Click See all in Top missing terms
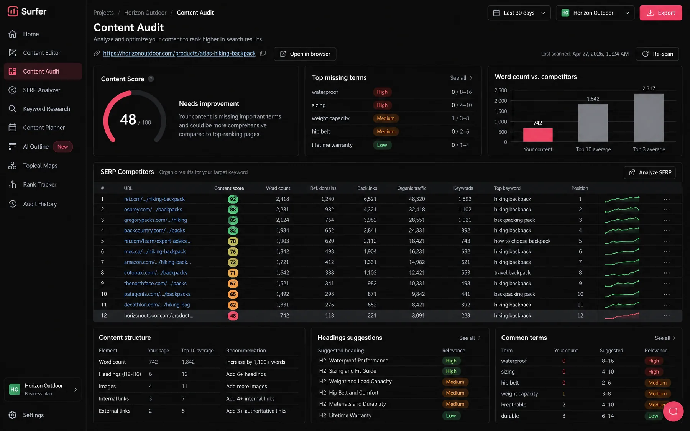The width and height of the screenshot is (690, 431). (x=461, y=78)
